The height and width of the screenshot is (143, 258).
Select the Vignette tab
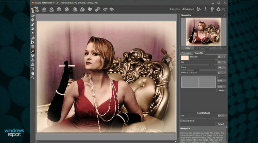coord(199,53)
